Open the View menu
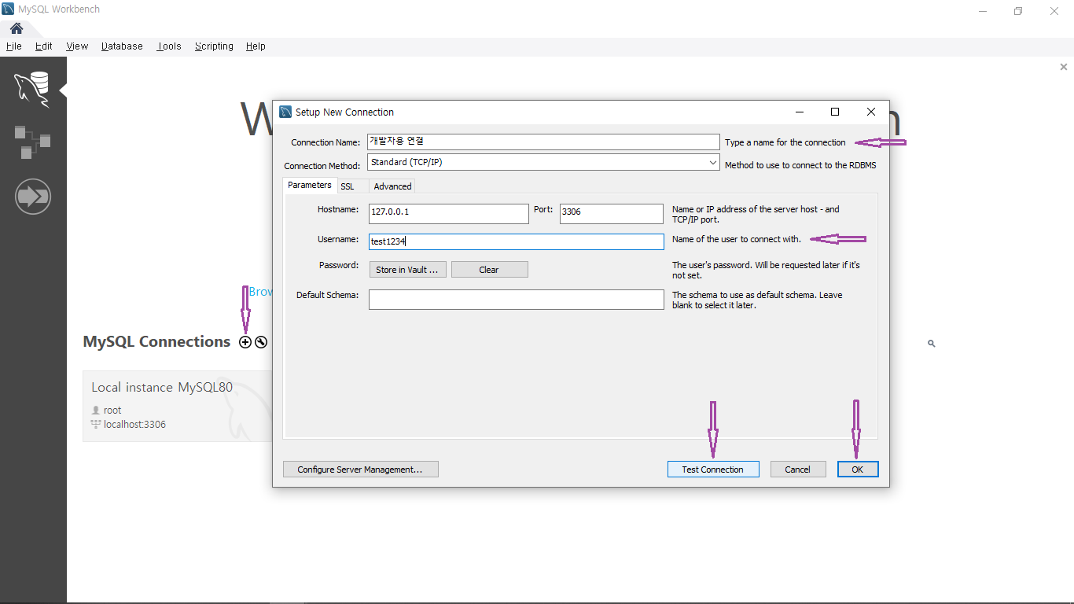Viewport: 1074px width, 604px height. tap(77, 46)
